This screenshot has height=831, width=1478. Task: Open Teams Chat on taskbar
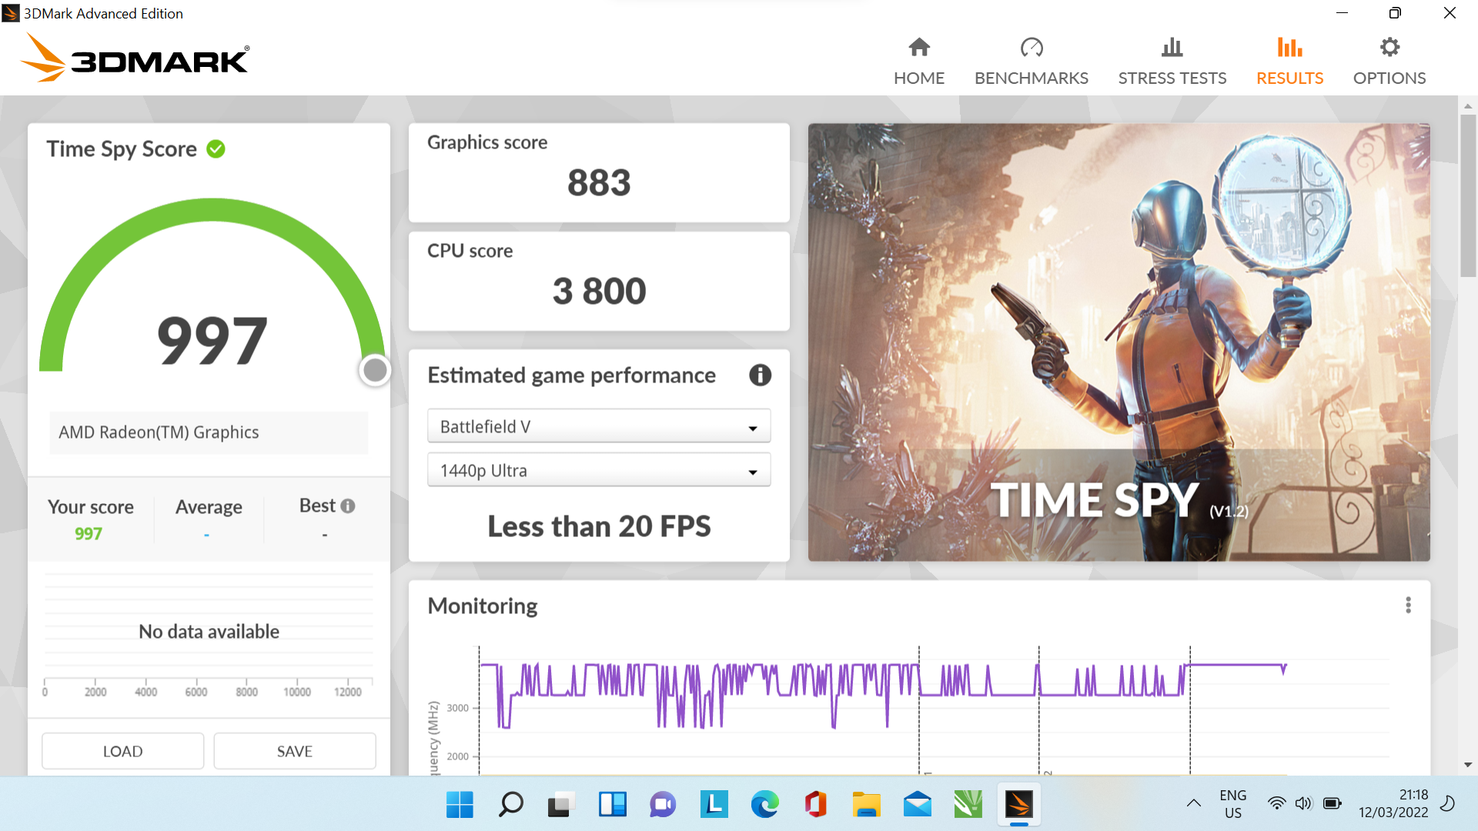tap(663, 805)
